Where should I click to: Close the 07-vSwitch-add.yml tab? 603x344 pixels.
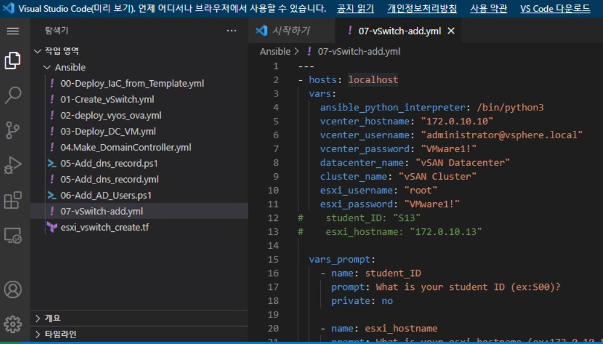[x=451, y=31]
